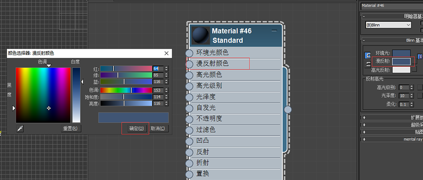The image size is (423, 180).
Task: Toggle the diffuse-specular lock beside 高光反射
Action: (368, 64)
